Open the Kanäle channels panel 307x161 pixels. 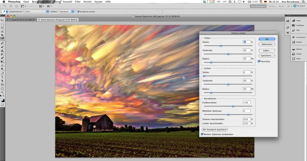tap(297, 54)
